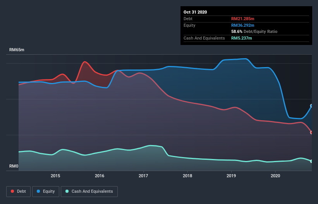
Task: Select the 2015 x-axis label
Action: click(55, 176)
